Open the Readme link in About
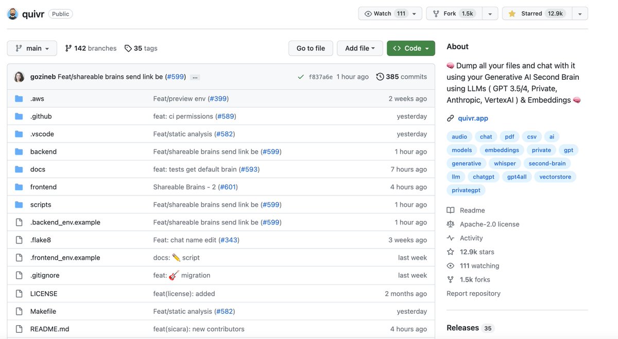 click(466, 210)
